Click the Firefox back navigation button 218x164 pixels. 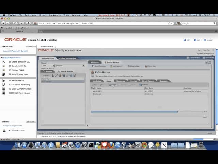[x=3, y=23]
